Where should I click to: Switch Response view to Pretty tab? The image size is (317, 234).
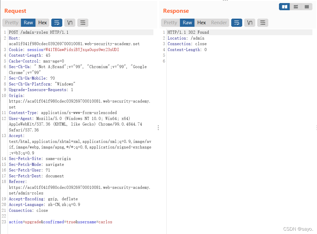(170, 22)
